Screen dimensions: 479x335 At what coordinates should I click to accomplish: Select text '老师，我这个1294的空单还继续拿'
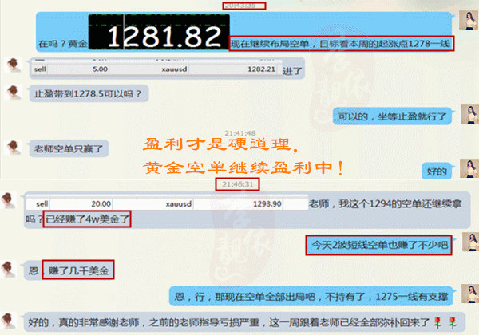[386, 203]
